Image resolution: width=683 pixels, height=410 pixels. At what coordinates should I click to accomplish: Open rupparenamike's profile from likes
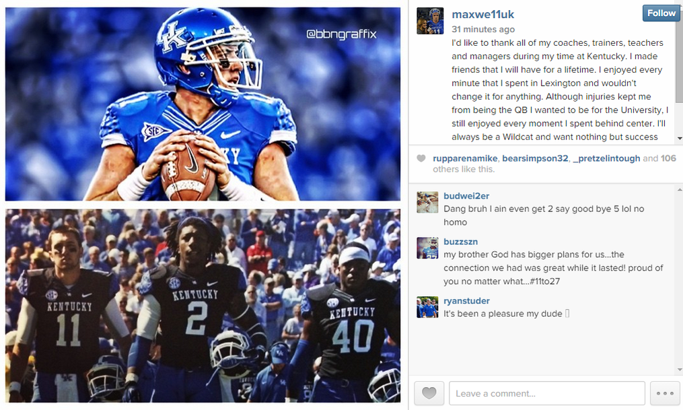(x=465, y=158)
